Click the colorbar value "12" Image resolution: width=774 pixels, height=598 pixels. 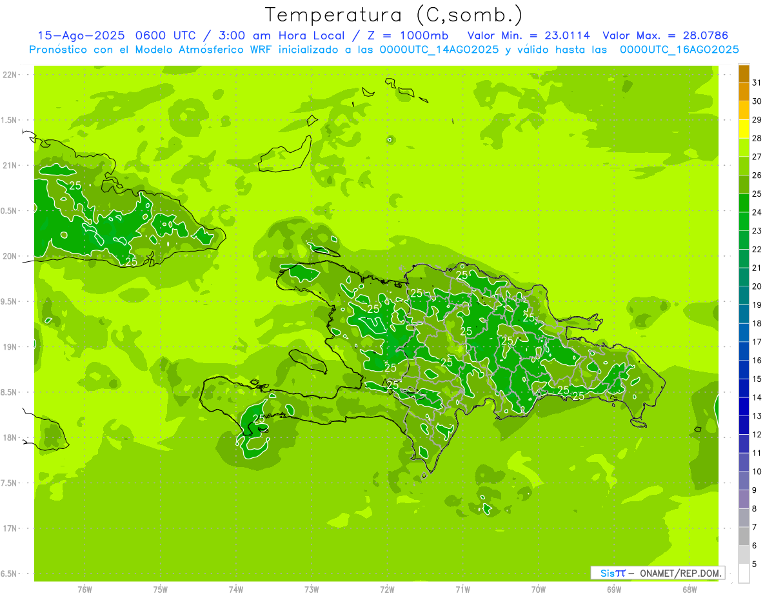click(757, 435)
